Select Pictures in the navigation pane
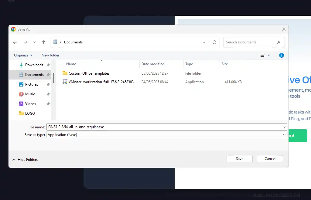 pyautogui.click(x=32, y=84)
